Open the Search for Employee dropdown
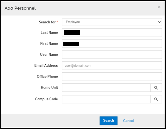This screenshot has width=166, height=129. (x=112, y=22)
